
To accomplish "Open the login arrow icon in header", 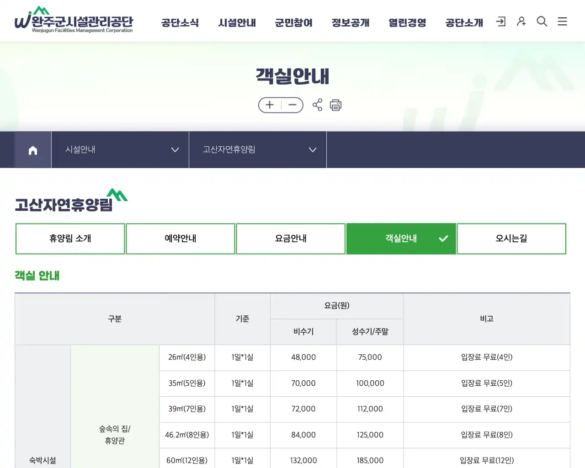I will [501, 21].
